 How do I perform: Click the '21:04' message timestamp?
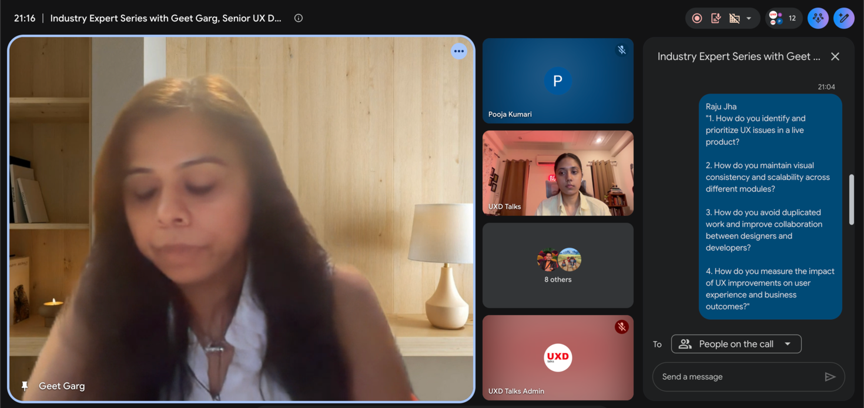click(x=826, y=86)
